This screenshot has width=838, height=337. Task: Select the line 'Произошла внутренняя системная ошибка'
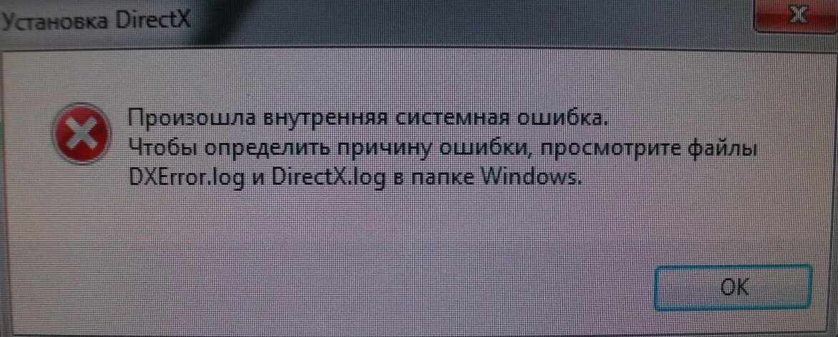coord(369,118)
